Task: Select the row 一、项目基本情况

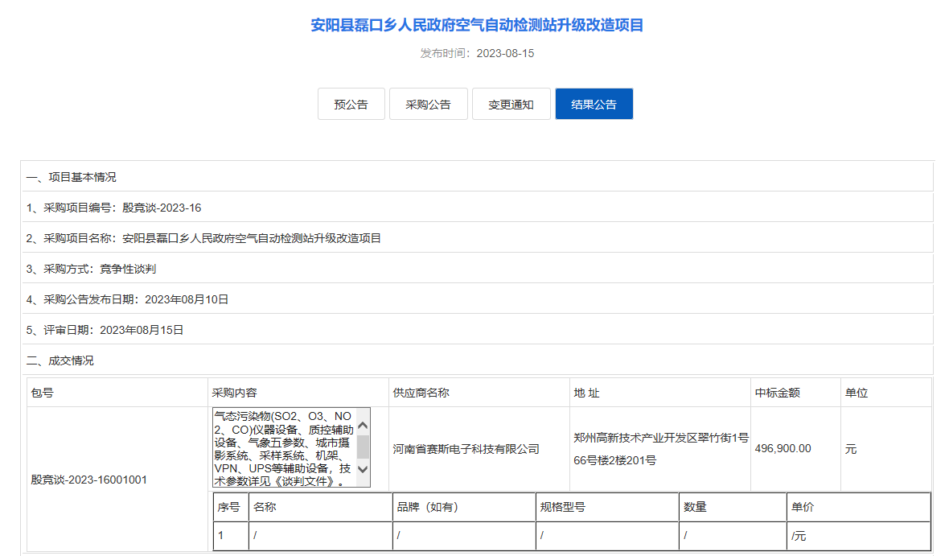Action: [x=478, y=177]
